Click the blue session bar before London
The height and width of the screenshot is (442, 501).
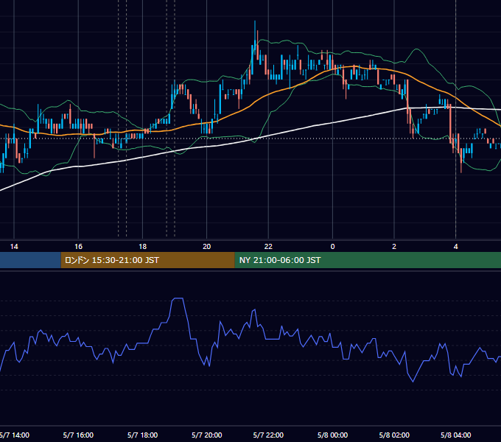click(x=30, y=260)
